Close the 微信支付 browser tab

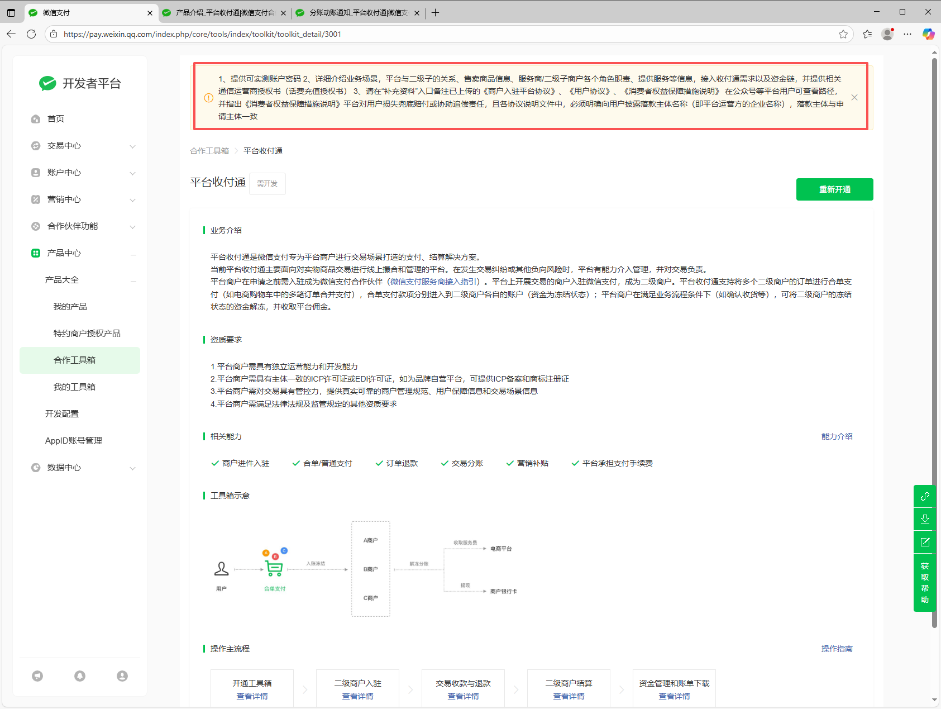click(150, 13)
